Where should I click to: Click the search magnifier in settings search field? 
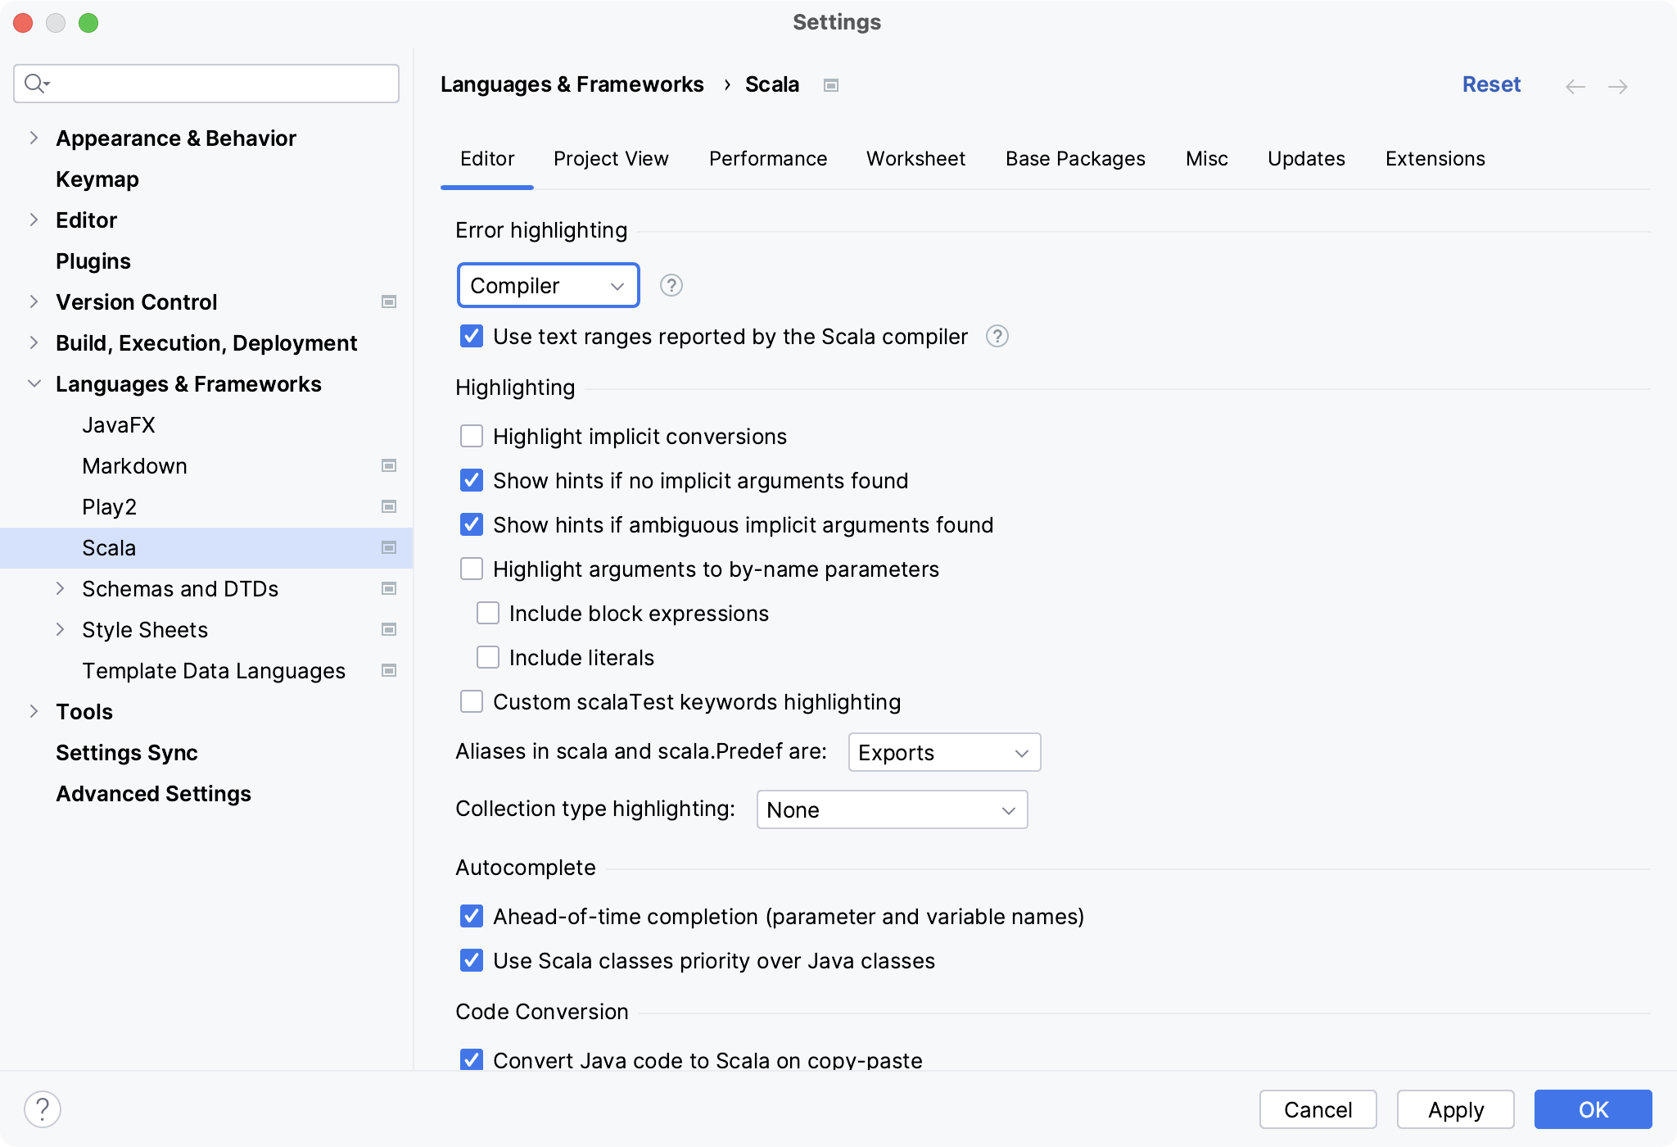35,83
